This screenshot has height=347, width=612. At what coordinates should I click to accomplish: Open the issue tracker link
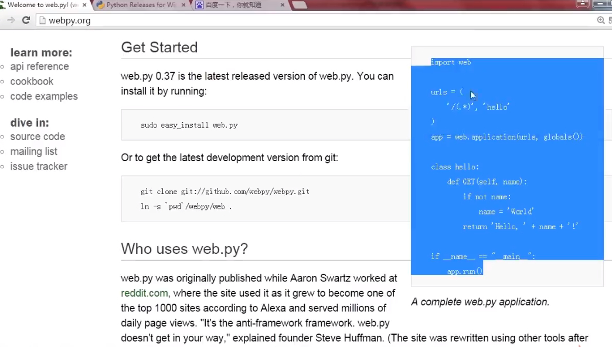(x=39, y=166)
